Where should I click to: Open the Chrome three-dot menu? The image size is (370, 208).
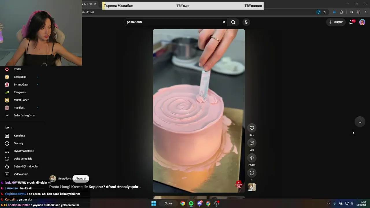(366, 12)
